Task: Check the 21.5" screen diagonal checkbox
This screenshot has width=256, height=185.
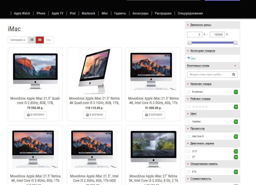Action: tap(188, 151)
